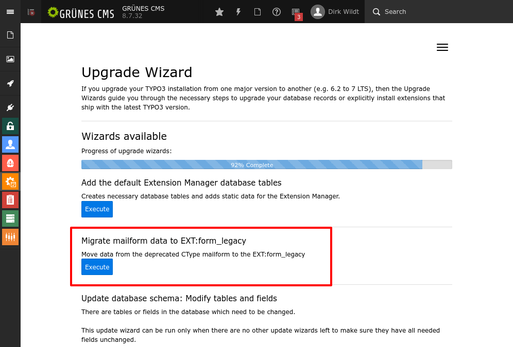Open the Page module in the sidebar

coord(10,35)
